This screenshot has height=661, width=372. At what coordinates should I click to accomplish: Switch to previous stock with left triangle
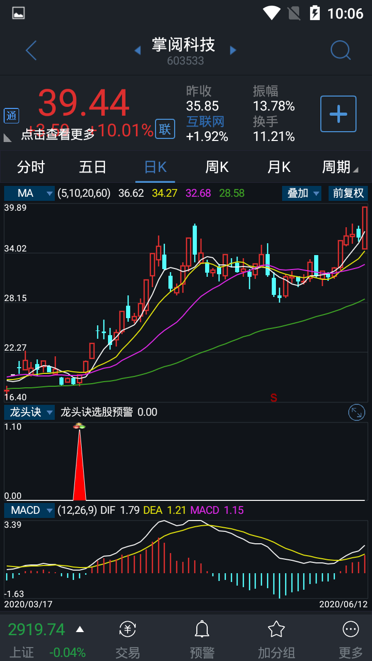[137, 50]
